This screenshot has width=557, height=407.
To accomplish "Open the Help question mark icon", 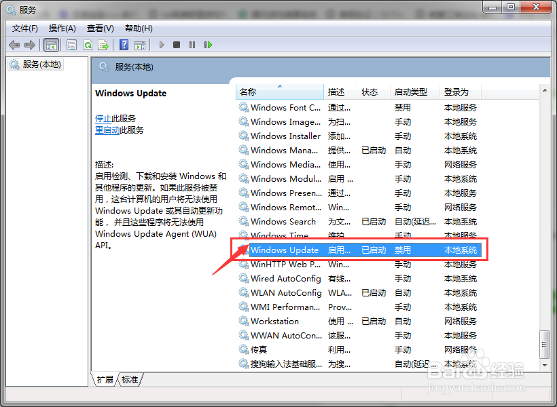I will pyautogui.click(x=124, y=45).
